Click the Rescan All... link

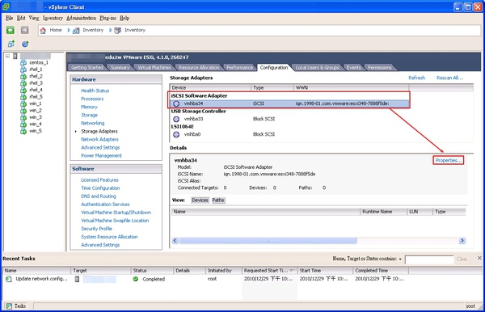click(449, 78)
